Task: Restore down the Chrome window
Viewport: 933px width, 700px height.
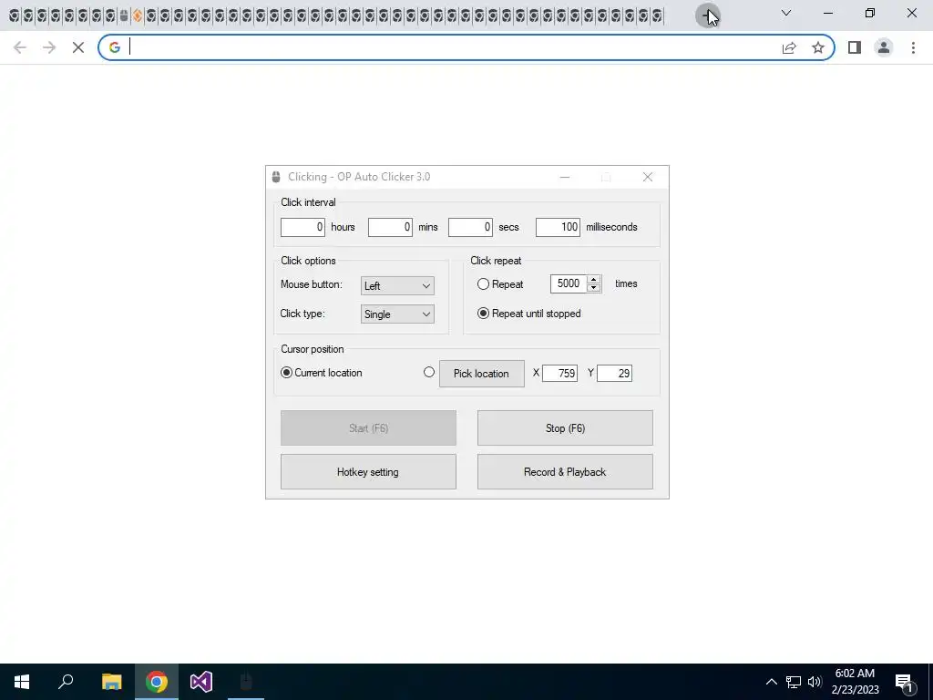Action: (870, 13)
